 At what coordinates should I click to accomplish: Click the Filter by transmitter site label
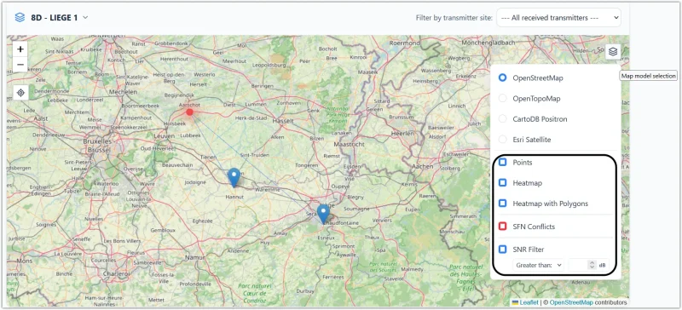click(x=454, y=18)
